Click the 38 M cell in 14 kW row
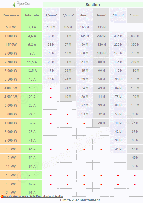This screenshot has width=143, height=203. coord(135,166)
